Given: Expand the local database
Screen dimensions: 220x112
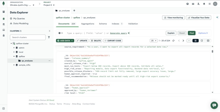Looking at the screenshot, I should point(14,52).
